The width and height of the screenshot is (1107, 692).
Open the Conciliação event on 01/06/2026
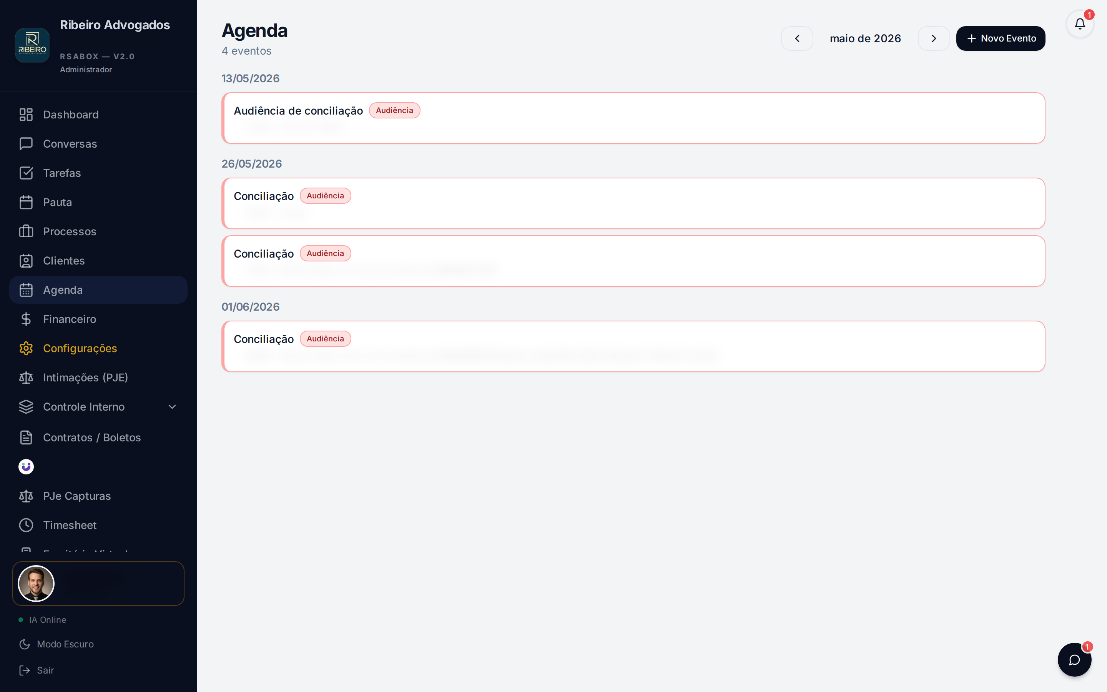633,346
